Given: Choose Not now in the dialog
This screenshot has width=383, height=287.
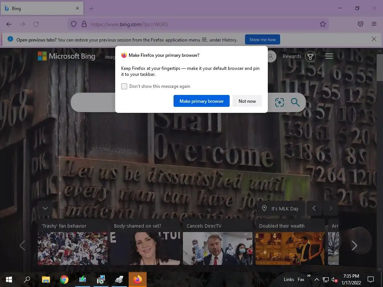Looking at the screenshot, I should point(247,101).
